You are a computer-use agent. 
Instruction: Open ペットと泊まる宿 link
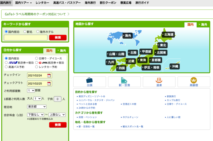[x=88, y=104]
